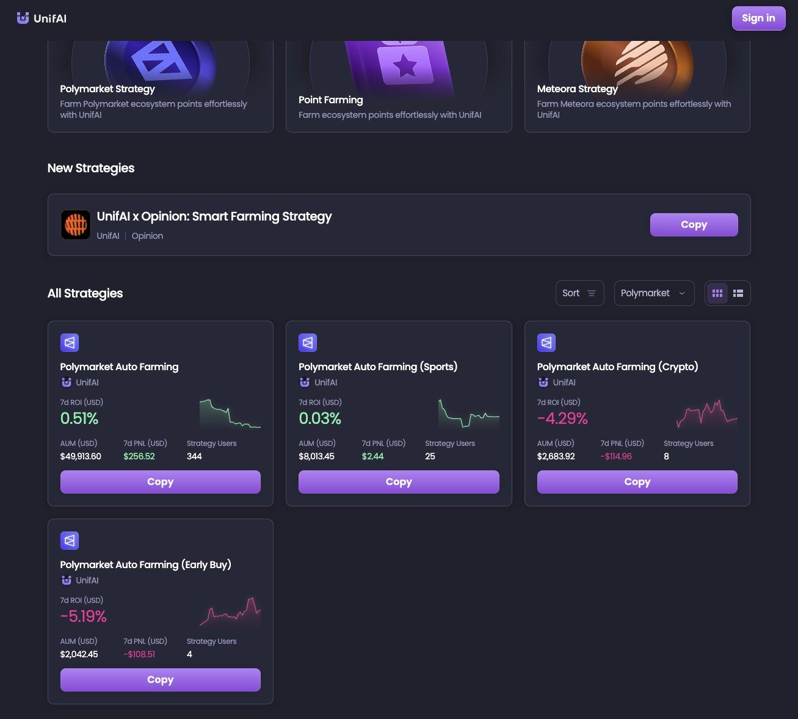Open the Point Farming category card
The image size is (798, 719).
coord(399,86)
